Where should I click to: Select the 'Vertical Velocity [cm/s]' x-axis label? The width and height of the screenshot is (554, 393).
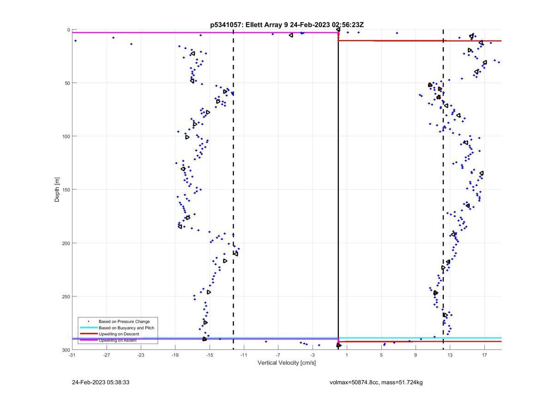pos(287,363)
